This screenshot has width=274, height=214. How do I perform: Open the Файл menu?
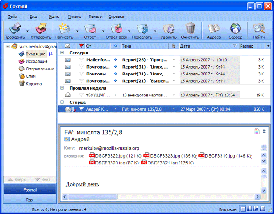point(12,16)
